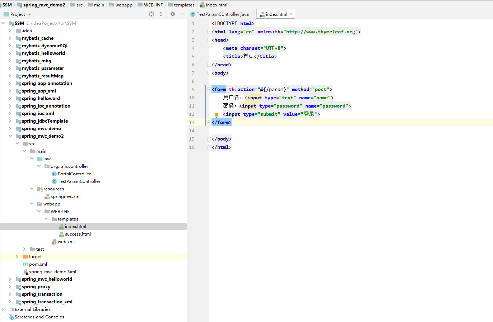Expand spring_mvc_demo module
Screen dimensions: 493x322
coord(10,129)
